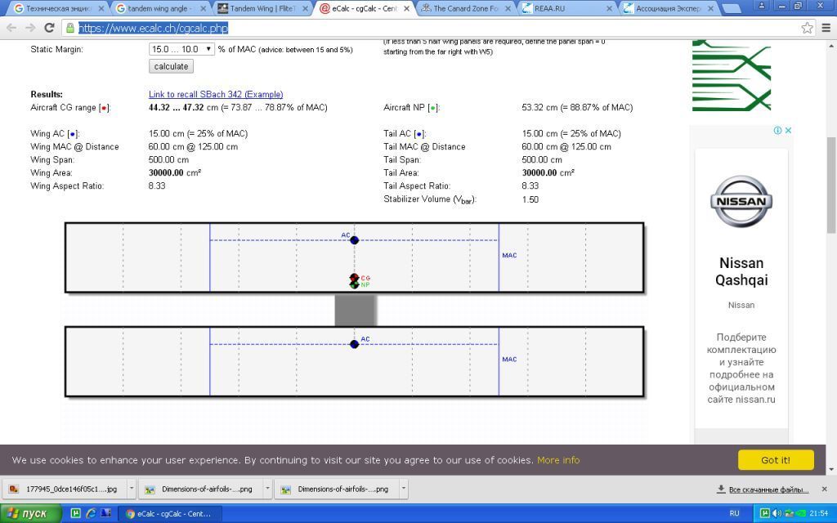Expand options for 177945 jpg download
The image size is (837, 523).
(131, 489)
